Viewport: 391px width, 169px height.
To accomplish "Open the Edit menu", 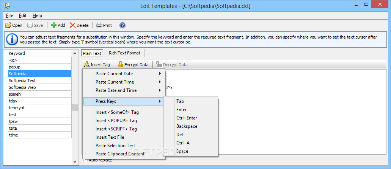I will [x=23, y=16].
